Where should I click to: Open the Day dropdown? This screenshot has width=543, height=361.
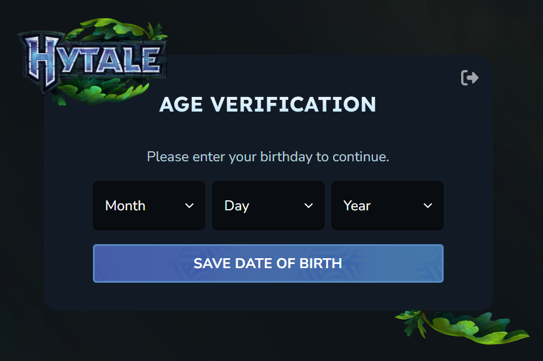click(x=268, y=206)
